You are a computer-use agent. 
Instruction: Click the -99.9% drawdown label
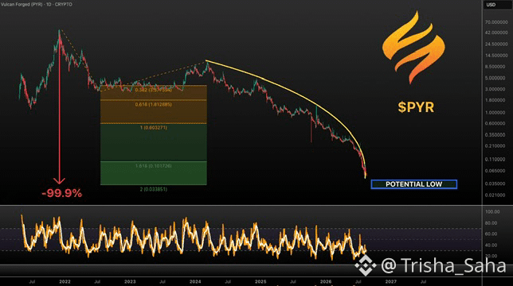[x=62, y=193]
